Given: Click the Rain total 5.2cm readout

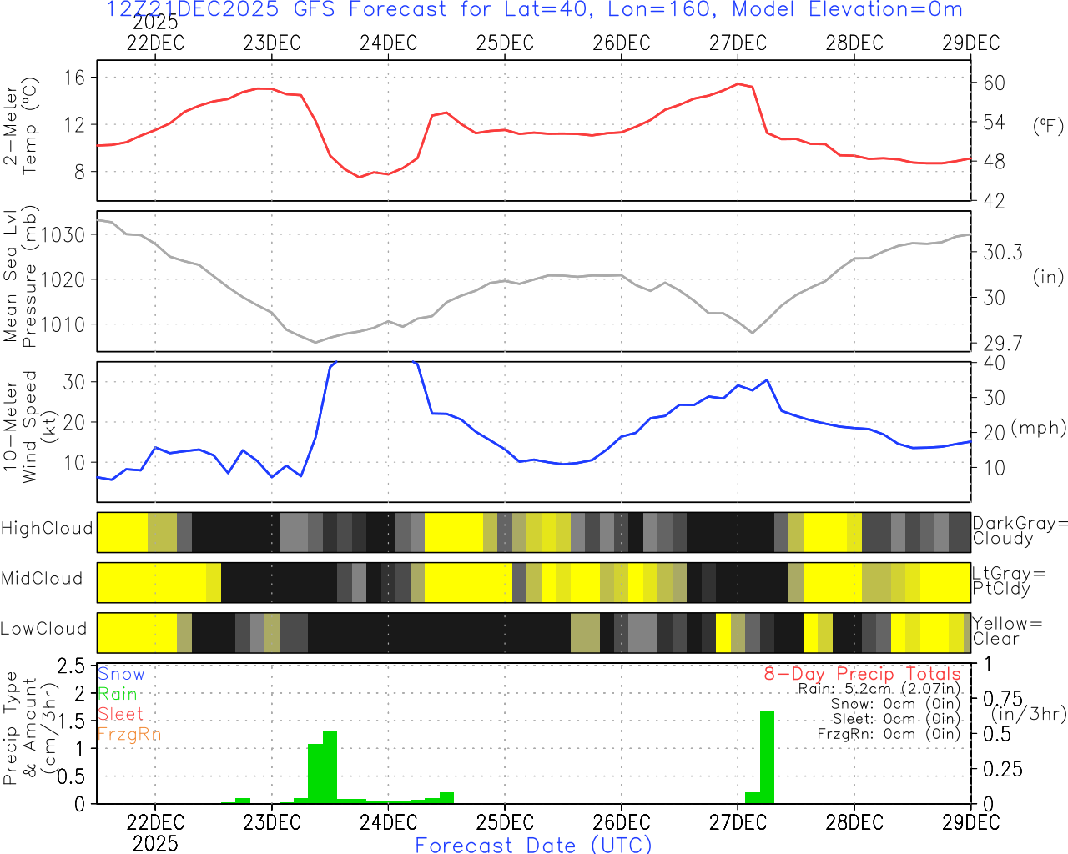Looking at the screenshot, I should pyautogui.click(x=879, y=689).
